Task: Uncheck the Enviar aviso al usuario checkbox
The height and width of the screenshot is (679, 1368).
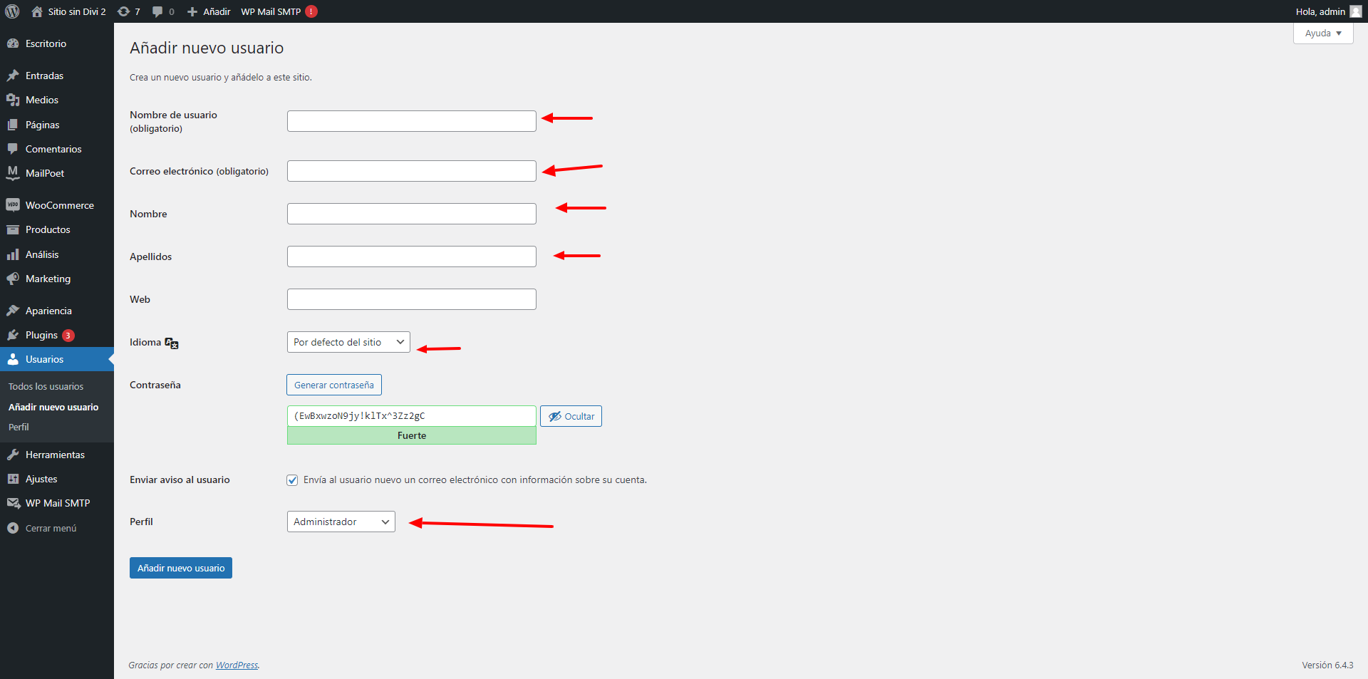Action: pyautogui.click(x=292, y=480)
